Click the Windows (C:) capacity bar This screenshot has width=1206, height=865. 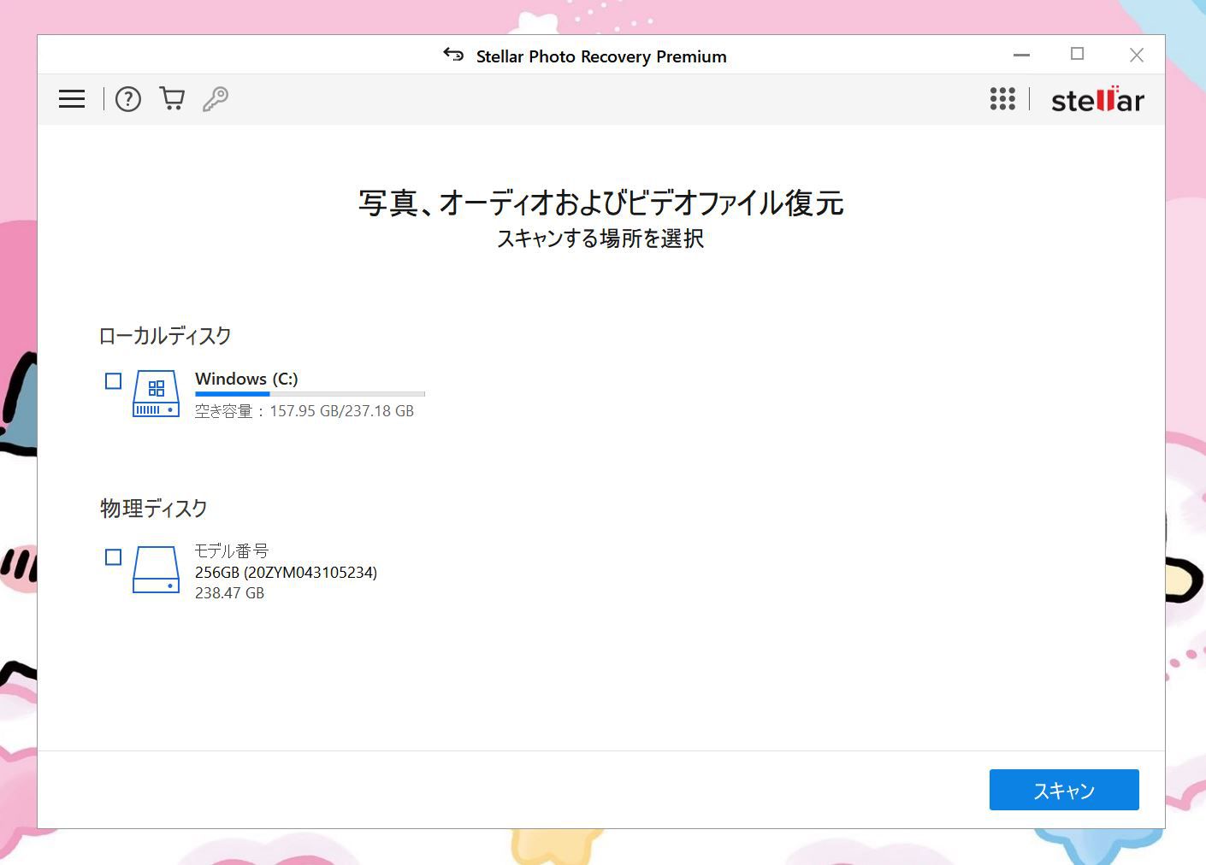pyautogui.click(x=310, y=394)
